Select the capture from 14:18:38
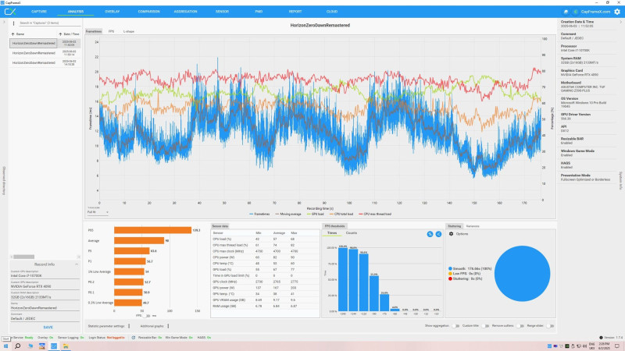This screenshot has height=351, width=625. [45, 63]
